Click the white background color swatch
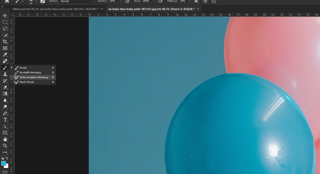 coord(7,166)
